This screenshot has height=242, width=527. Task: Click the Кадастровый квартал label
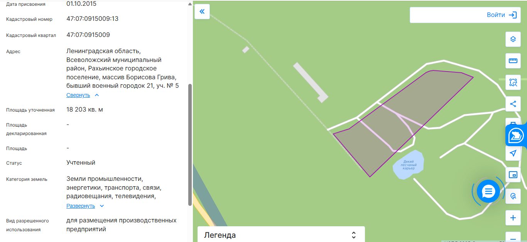(x=31, y=35)
